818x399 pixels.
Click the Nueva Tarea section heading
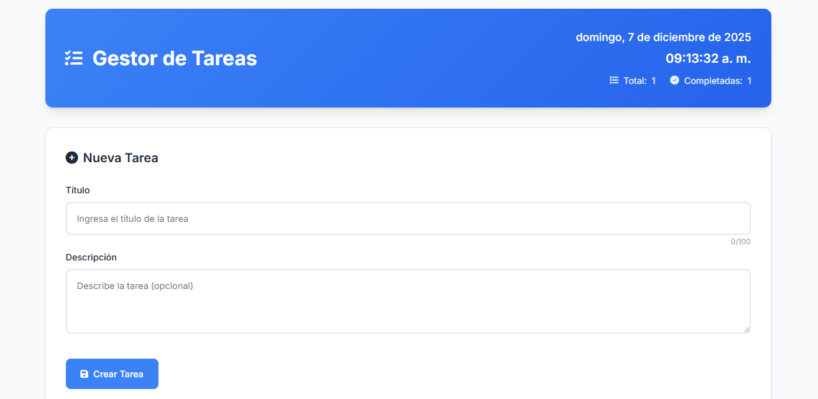coord(121,158)
